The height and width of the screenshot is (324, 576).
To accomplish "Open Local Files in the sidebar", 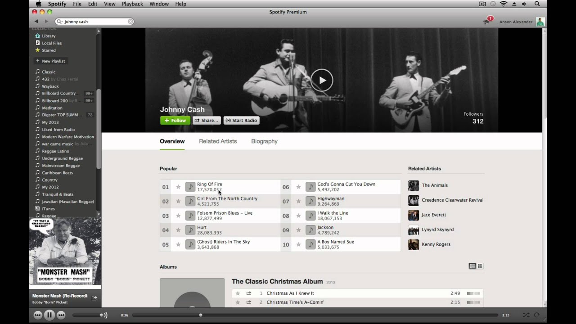I will click(52, 43).
